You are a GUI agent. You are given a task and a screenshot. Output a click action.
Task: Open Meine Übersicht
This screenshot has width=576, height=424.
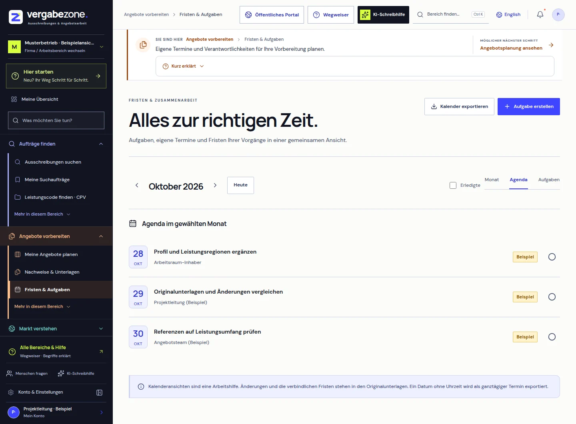click(x=56, y=99)
